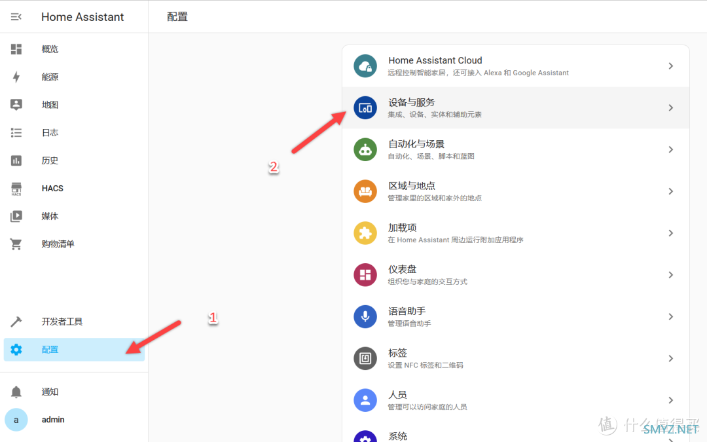The height and width of the screenshot is (442, 707).
Task: Click the 能源 lightning bolt icon
Action: coord(16,77)
